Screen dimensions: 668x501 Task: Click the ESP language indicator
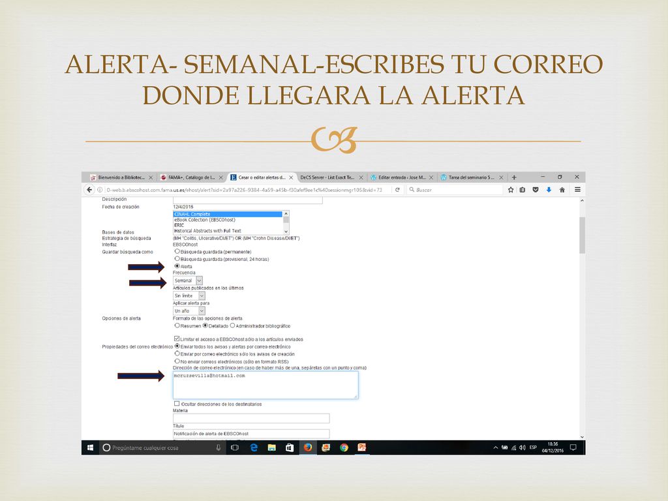coord(533,448)
